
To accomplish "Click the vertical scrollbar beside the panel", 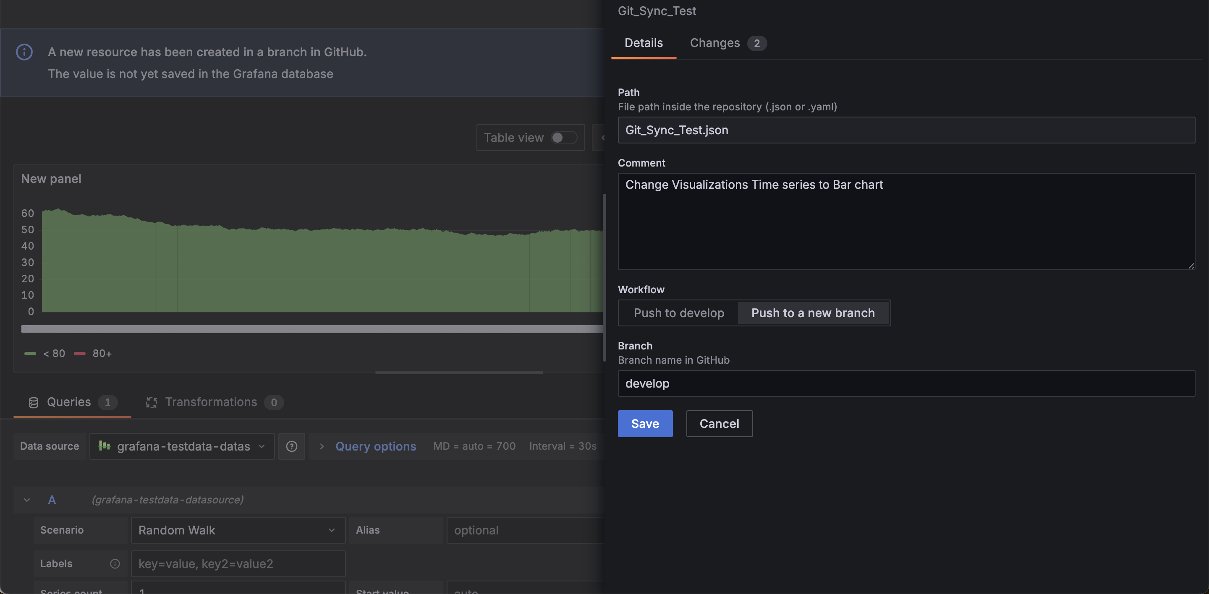I will click(x=604, y=278).
